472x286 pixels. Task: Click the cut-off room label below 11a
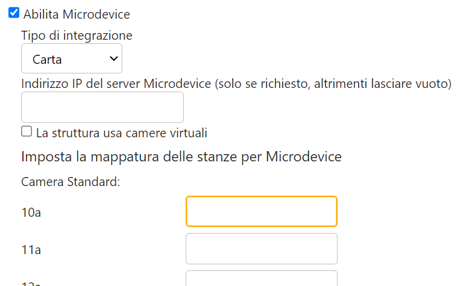(31, 283)
